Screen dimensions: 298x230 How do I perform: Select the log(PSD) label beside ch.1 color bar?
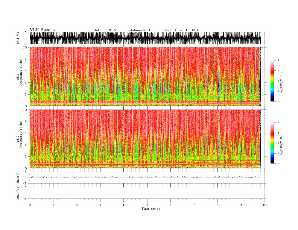pos(281,82)
